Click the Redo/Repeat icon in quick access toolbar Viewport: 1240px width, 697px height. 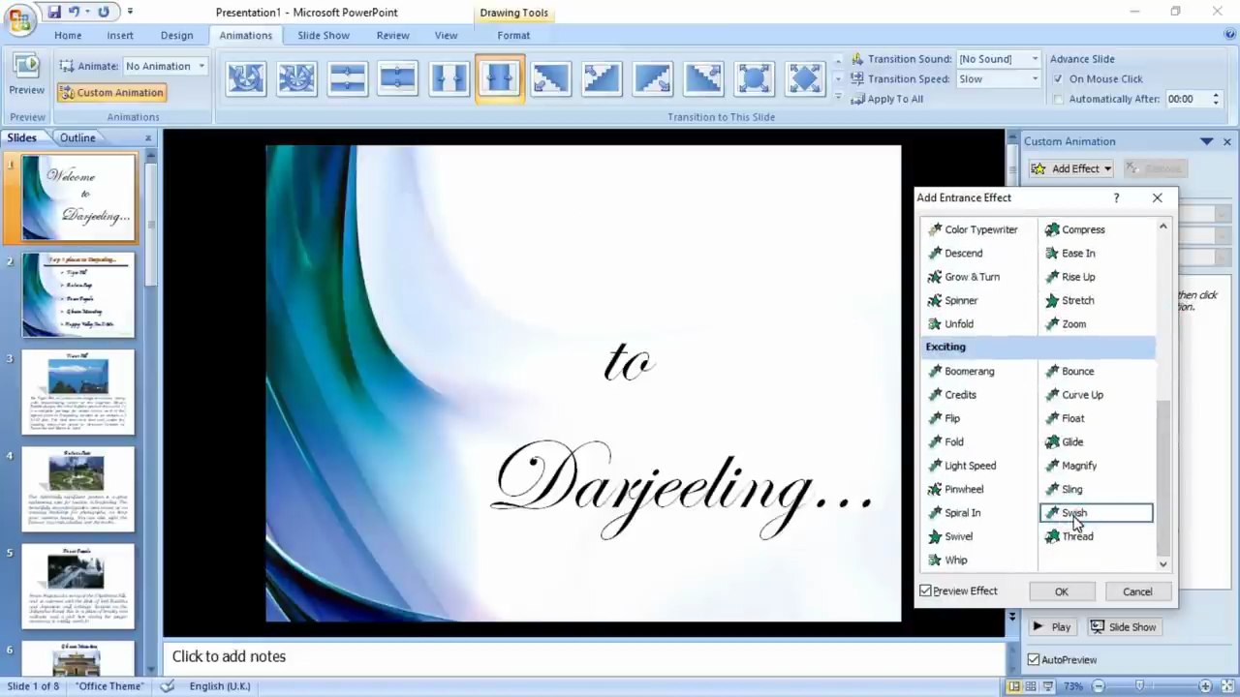pyautogui.click(x=104, y=13)
